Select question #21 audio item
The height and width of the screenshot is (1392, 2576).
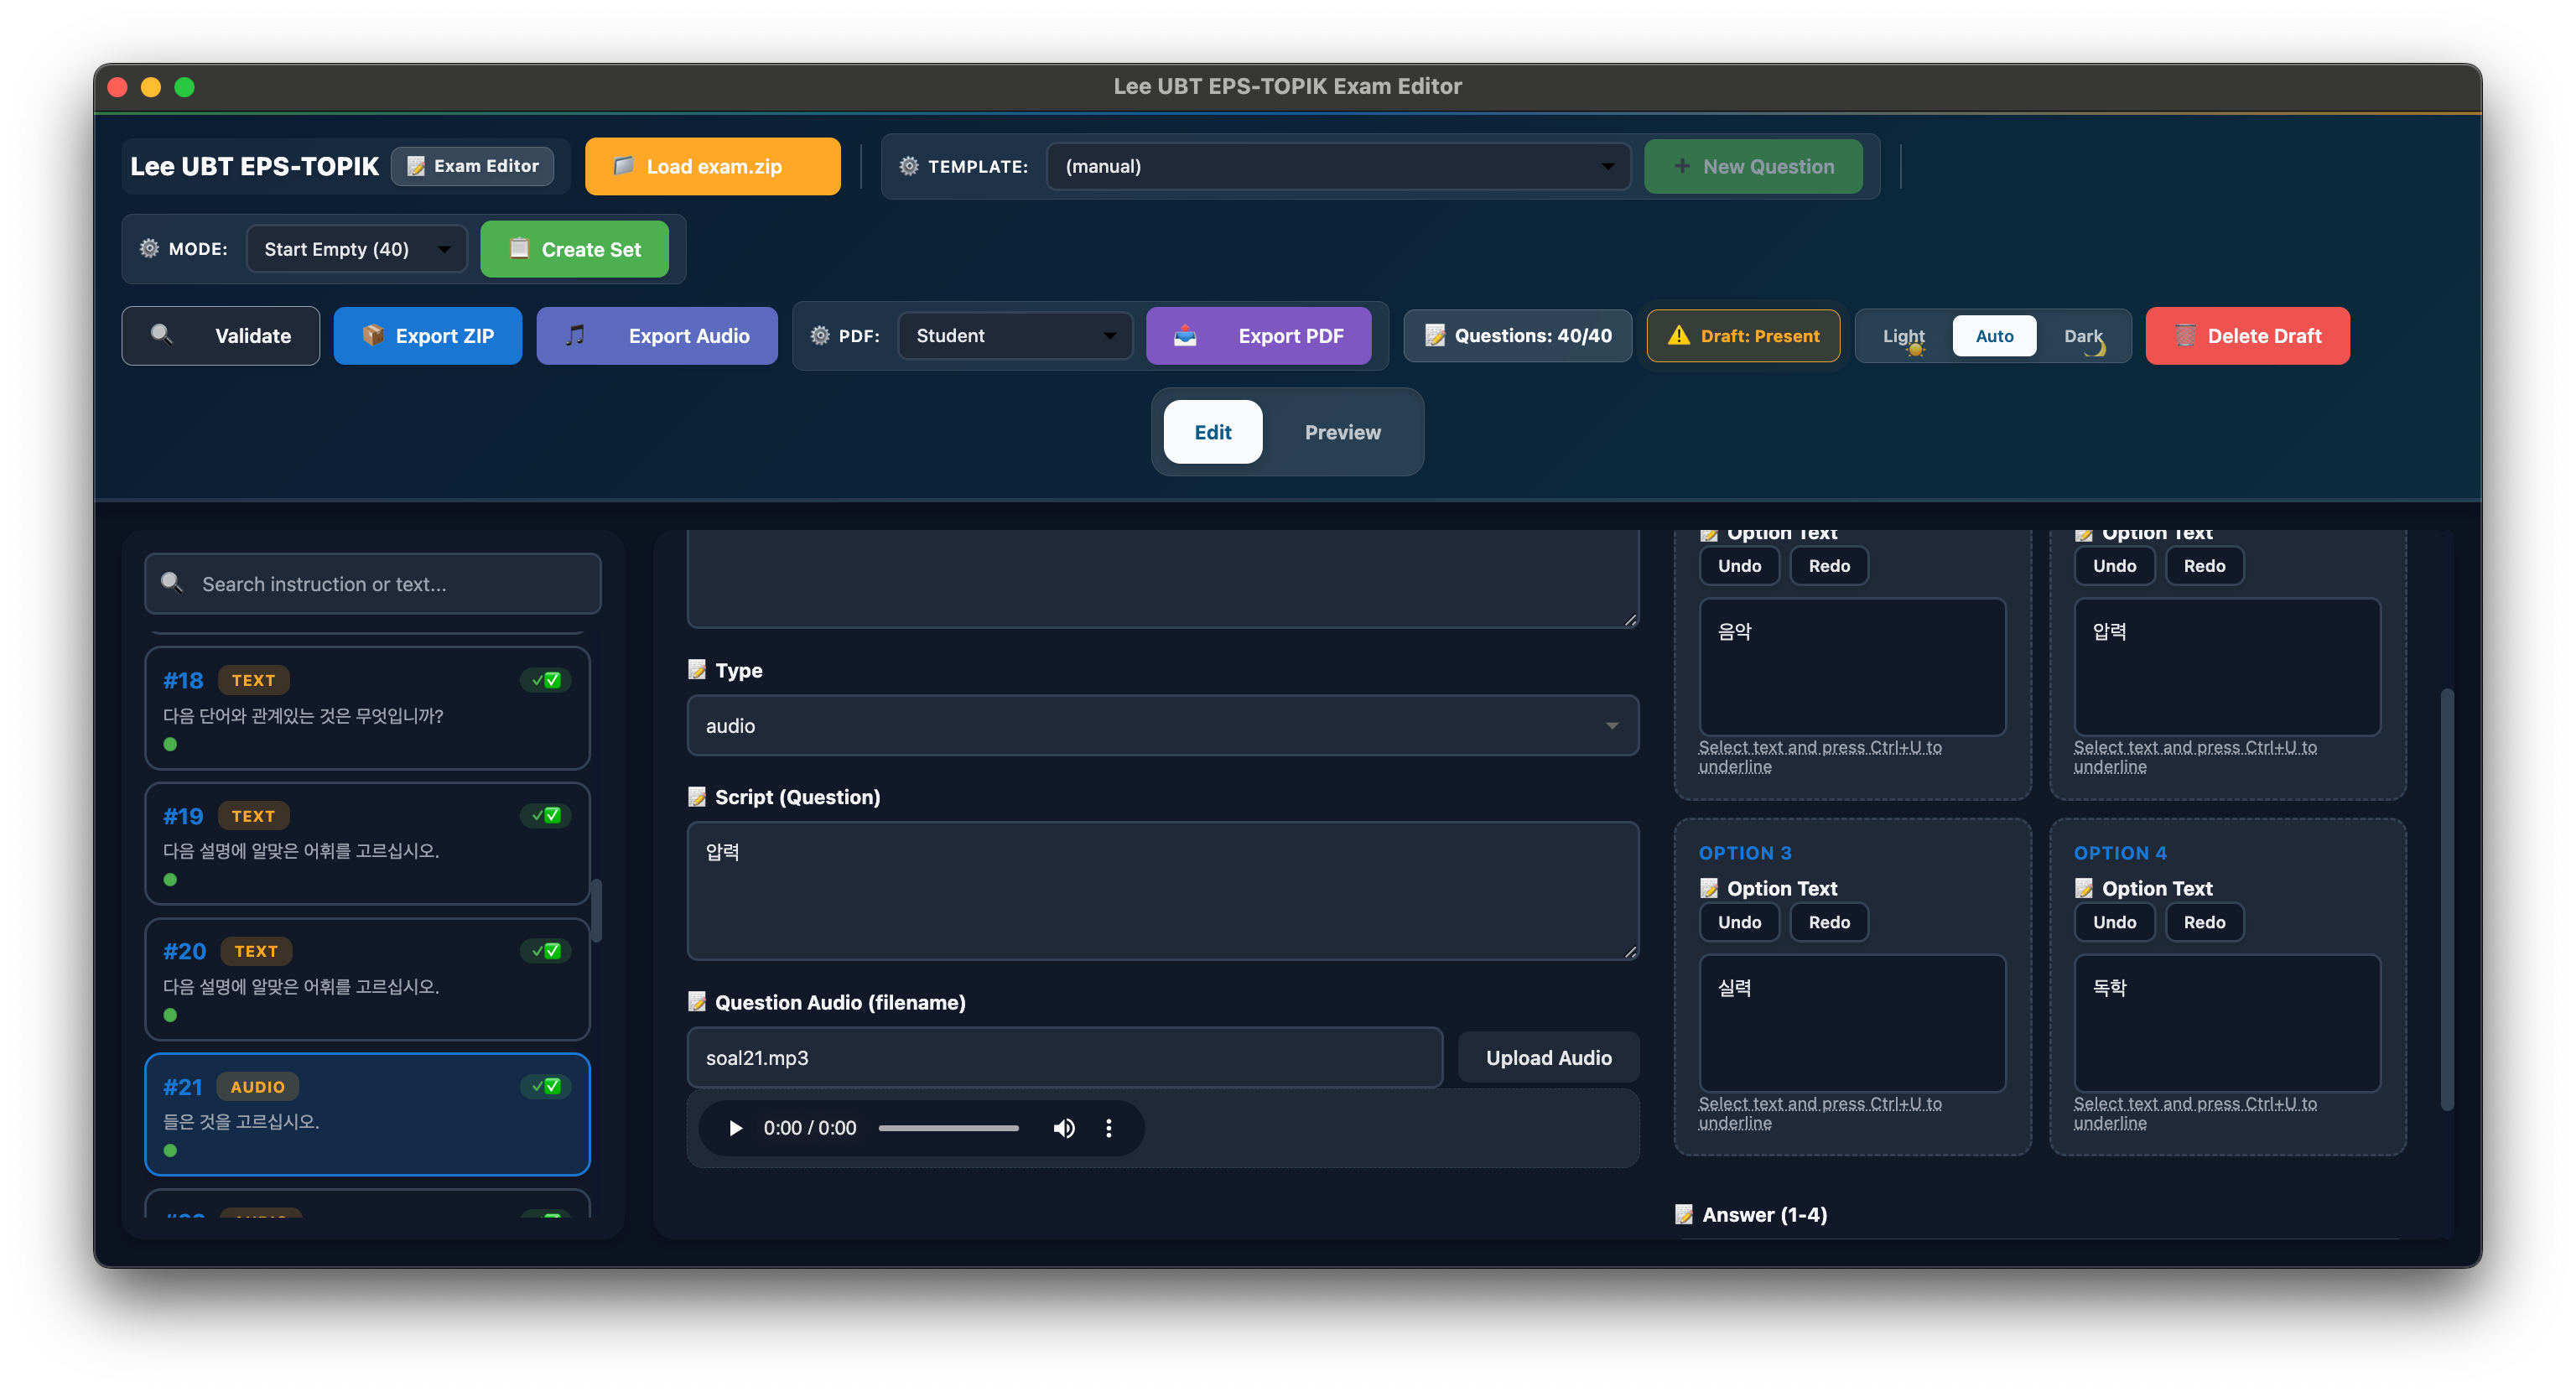pyautogui.click(x=367, y=1114)
